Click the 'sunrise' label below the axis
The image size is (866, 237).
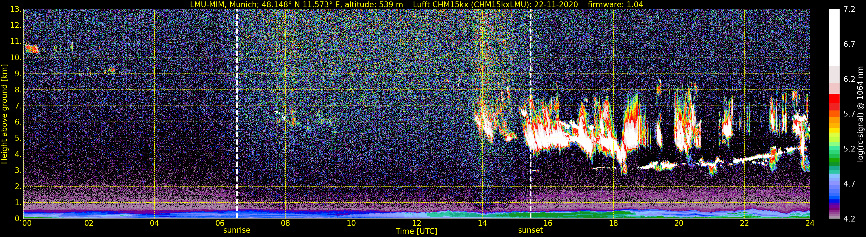tap(237, 230)
